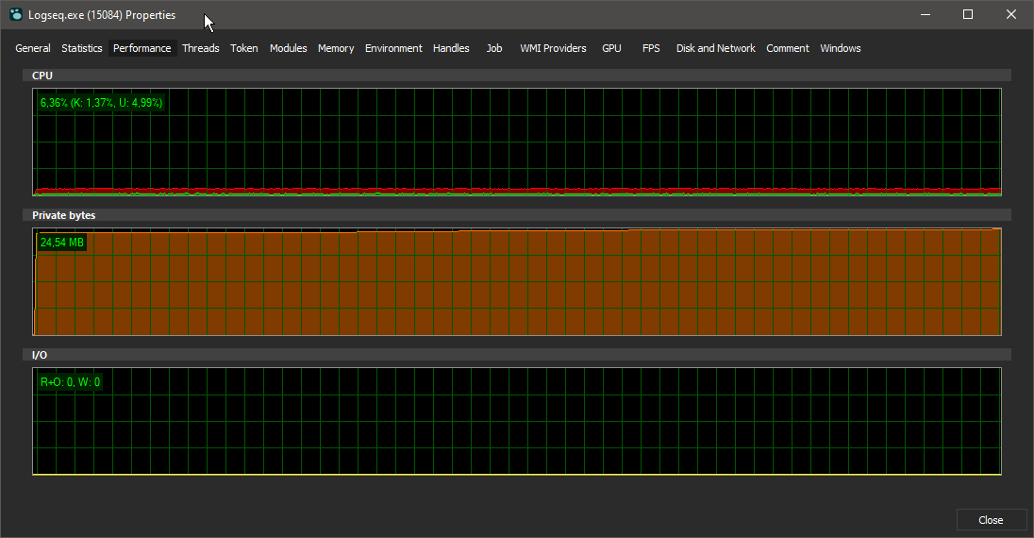Viewport: 1034px width, 538px height.
Task: Click the CPU section header
Action: (x=517, y=76)
